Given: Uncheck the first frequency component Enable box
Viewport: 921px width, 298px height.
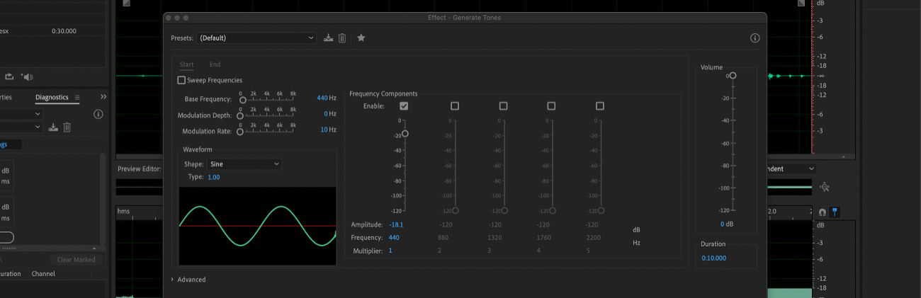Looking at the screenshot, I should tap(404, 106).
